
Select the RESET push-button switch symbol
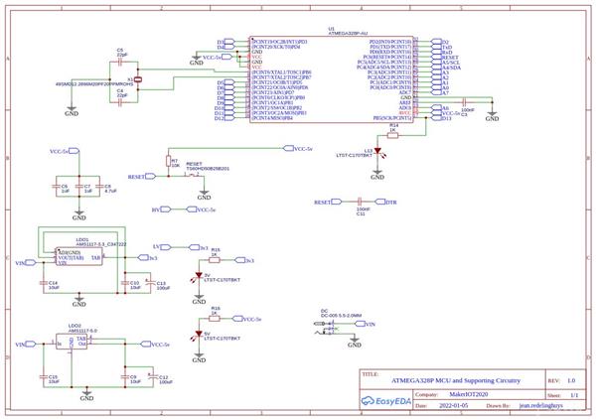192,175
